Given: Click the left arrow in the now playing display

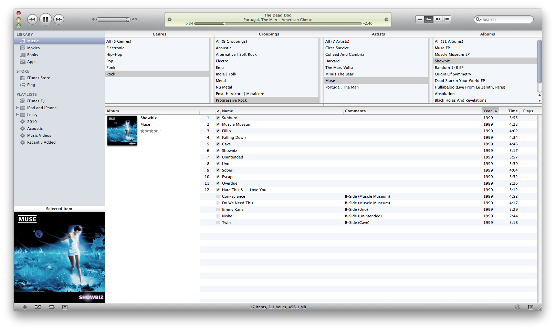Looking at the screenshot, I should click(169, 19).
